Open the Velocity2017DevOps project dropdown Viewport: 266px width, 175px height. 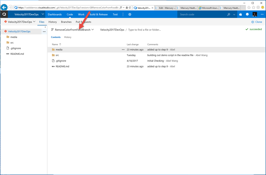click(43, 14)
